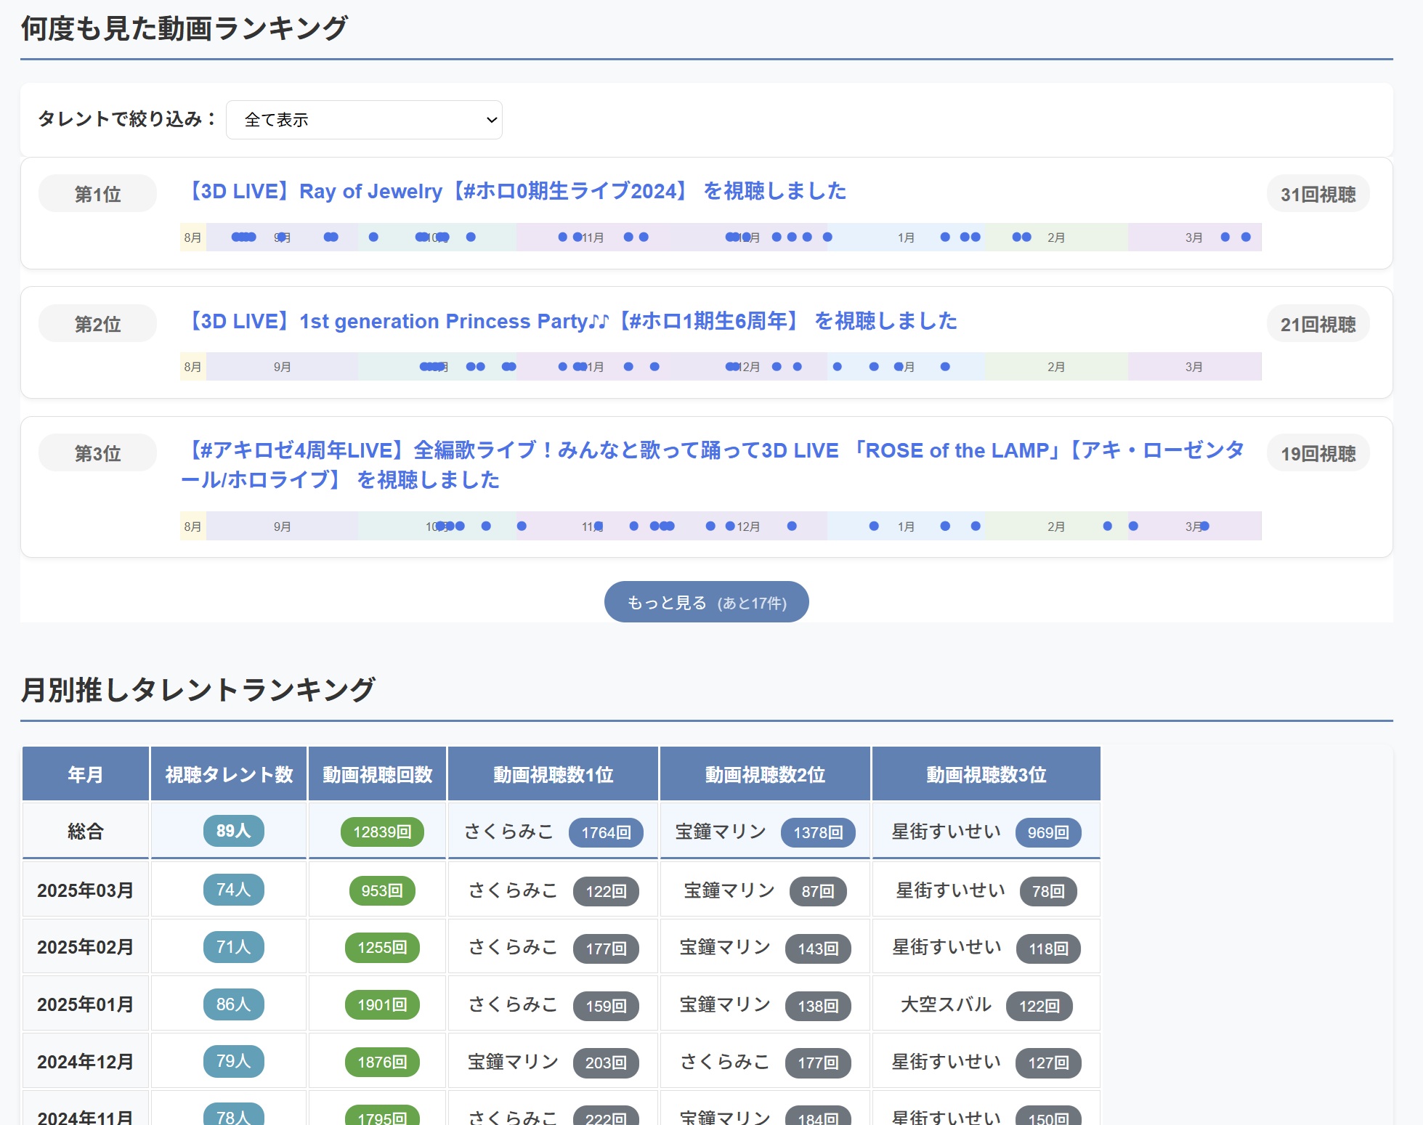Click 大空スバル in the 2025年01月 row

click(945, 1004)
